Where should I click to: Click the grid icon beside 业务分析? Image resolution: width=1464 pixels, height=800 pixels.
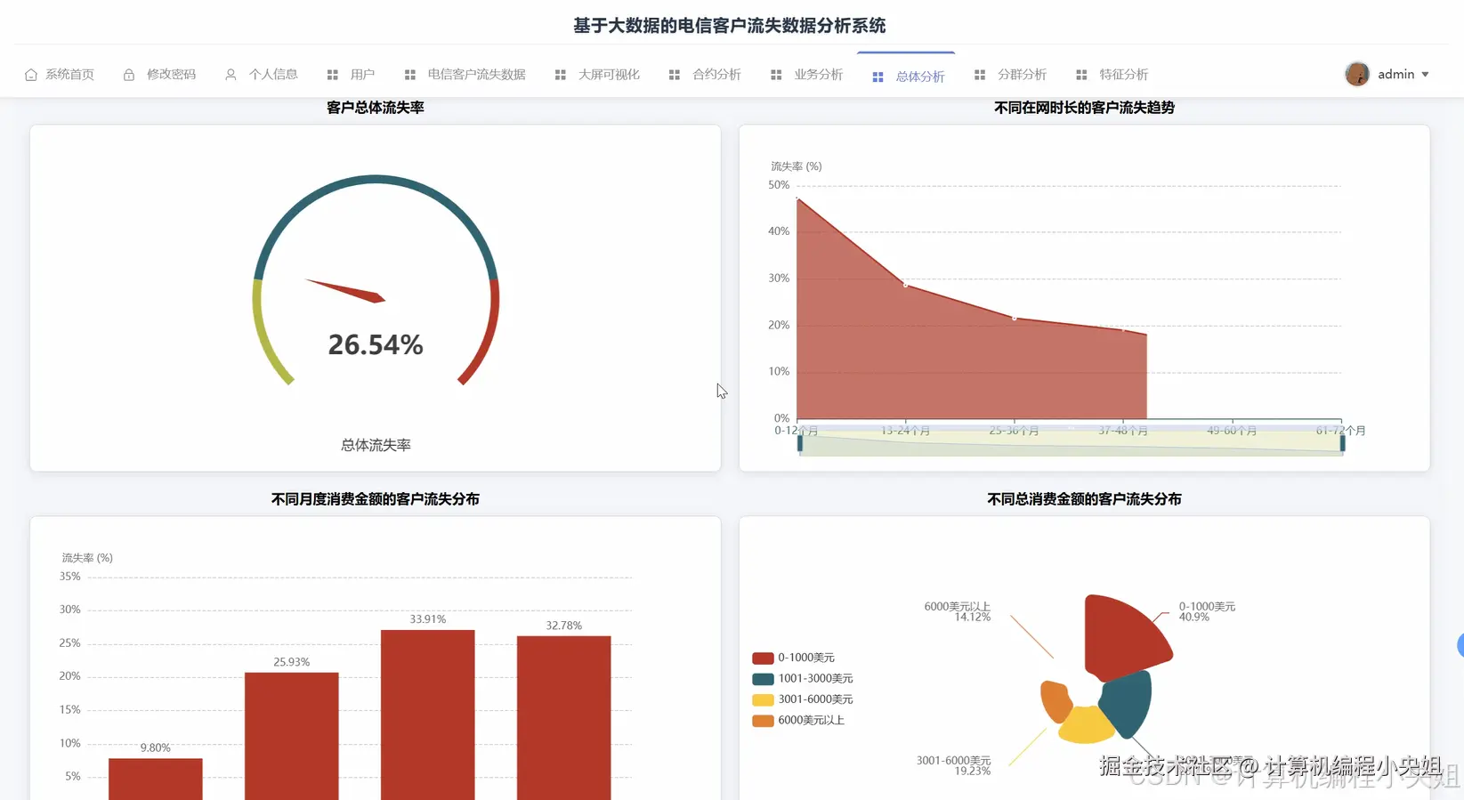776,75
